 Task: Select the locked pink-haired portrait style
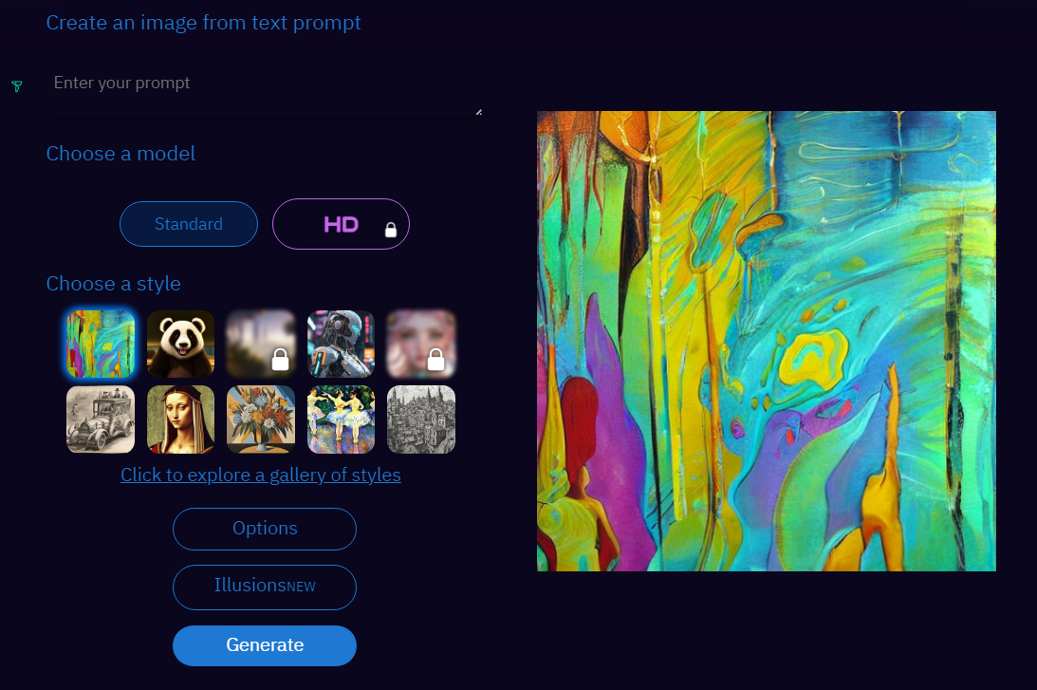(x=421, y=344)
